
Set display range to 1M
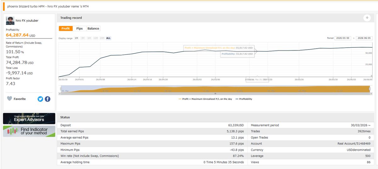[x=76, y=38]
